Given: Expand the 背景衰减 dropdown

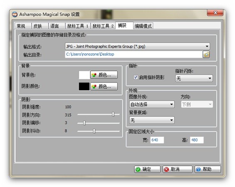Looking at the screenshot, I should click(x=152, y=120).
